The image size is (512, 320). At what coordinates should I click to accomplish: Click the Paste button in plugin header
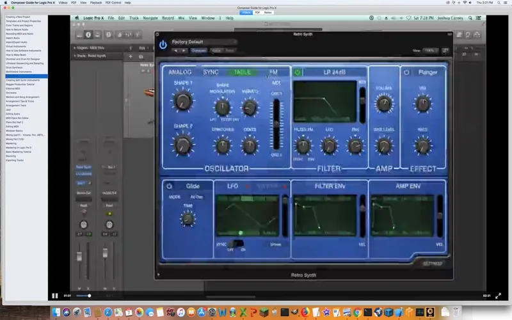(230, 51)
